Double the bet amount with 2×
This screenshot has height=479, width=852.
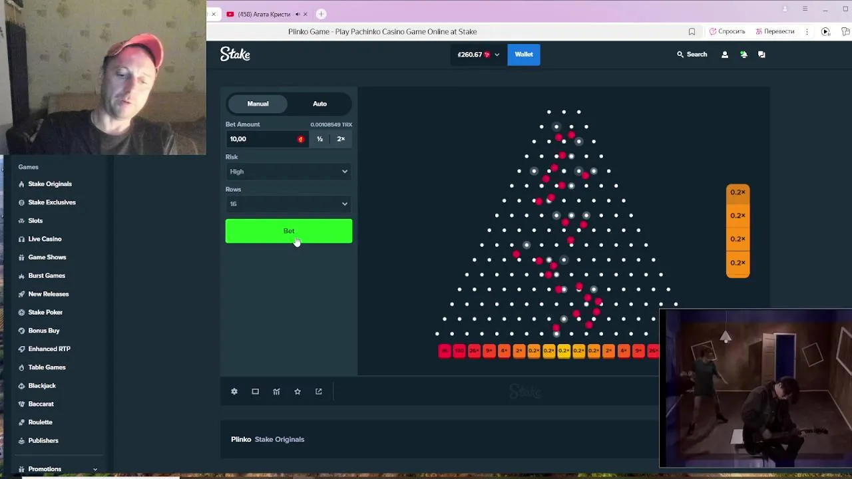(341, 139)
